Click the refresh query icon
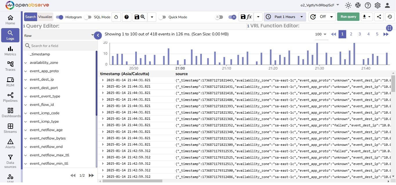396x185 pixels. click(x=116, y=17)
